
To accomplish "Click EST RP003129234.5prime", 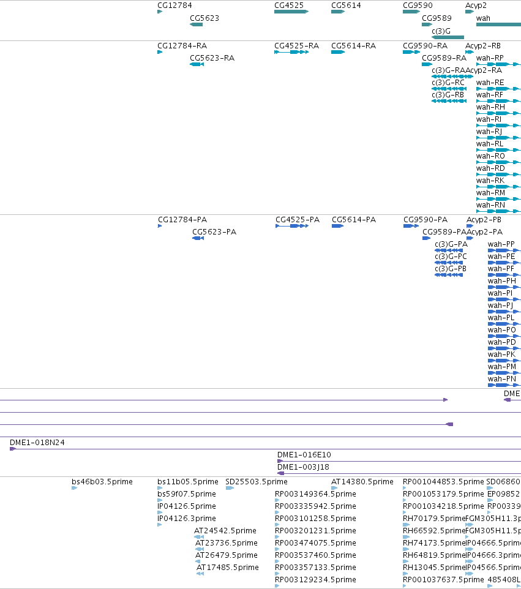I will [315, 579].
